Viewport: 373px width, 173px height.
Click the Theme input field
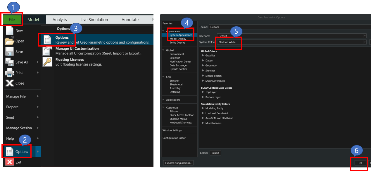click(x=289, y=27)
